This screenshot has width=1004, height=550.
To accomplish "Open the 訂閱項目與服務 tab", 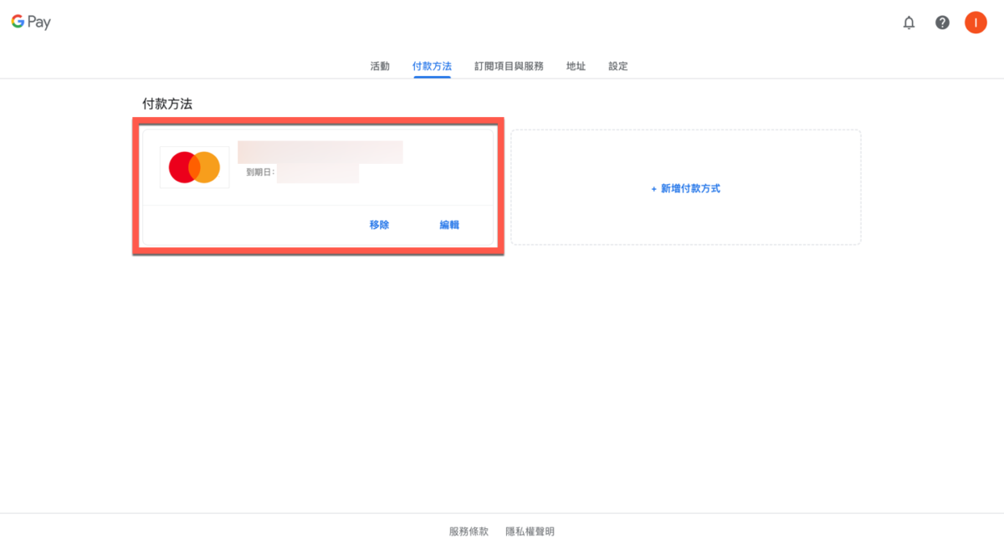I will coord(509,66).
